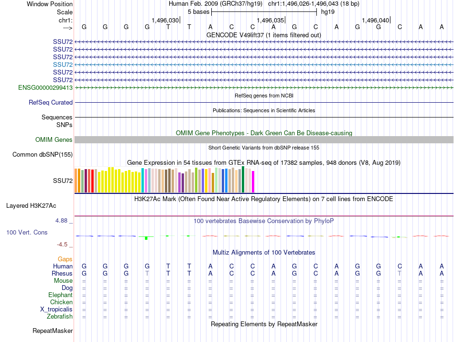454x342 pixels.
Task: Click the Layered H3K27Ac track label
Action: pyautogui.click(x=31, y=206)
